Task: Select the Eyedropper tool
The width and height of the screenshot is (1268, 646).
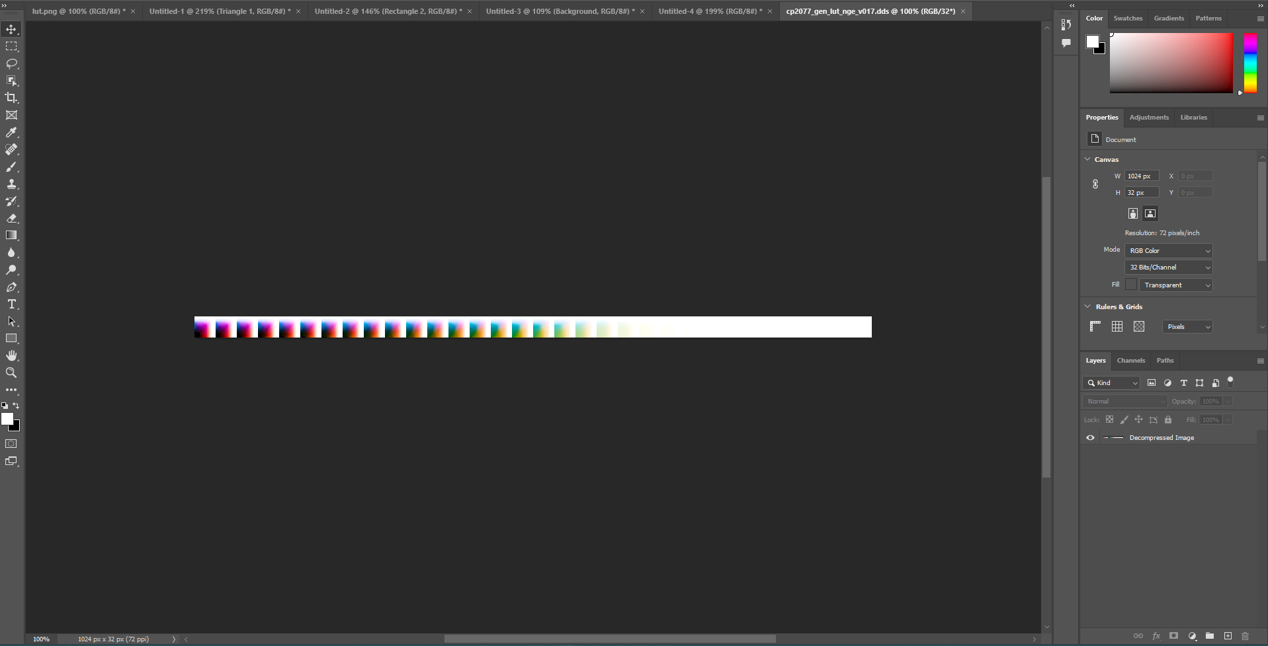Action: tap(11, 133)
